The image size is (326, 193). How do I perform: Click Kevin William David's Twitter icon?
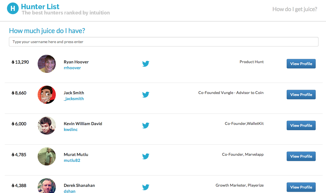[146, 125]
